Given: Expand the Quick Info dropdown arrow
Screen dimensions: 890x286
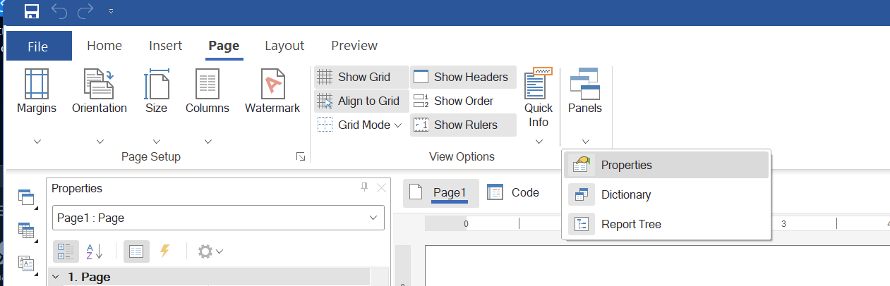Looking at the screenshot, I should (x=539, y=142).
